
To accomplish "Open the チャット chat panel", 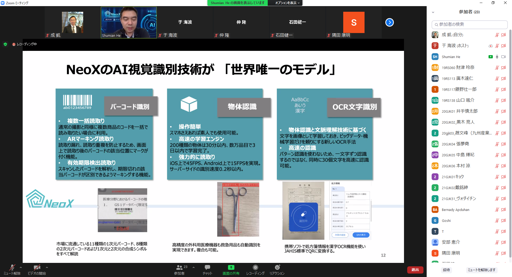I will 207,270.
